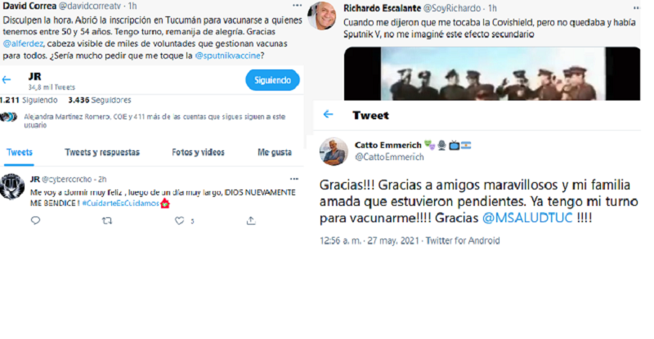Toggle the Siguiendo follow button
Screen dimensions: 654x339
(x=272, y=80)
